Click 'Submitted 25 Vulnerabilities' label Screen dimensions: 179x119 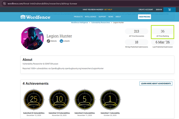[34, 113]
